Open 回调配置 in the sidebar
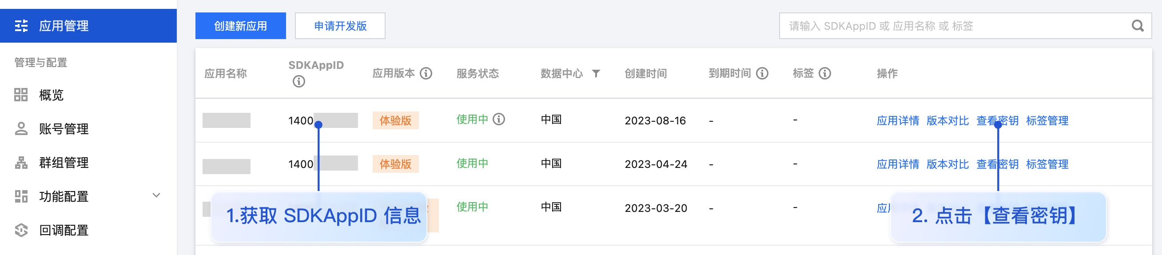1162x255 pixels. (63, 230)
